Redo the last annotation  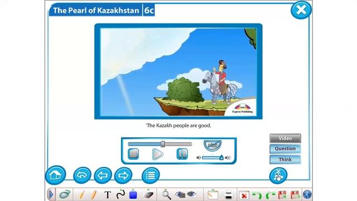point(270,195)
